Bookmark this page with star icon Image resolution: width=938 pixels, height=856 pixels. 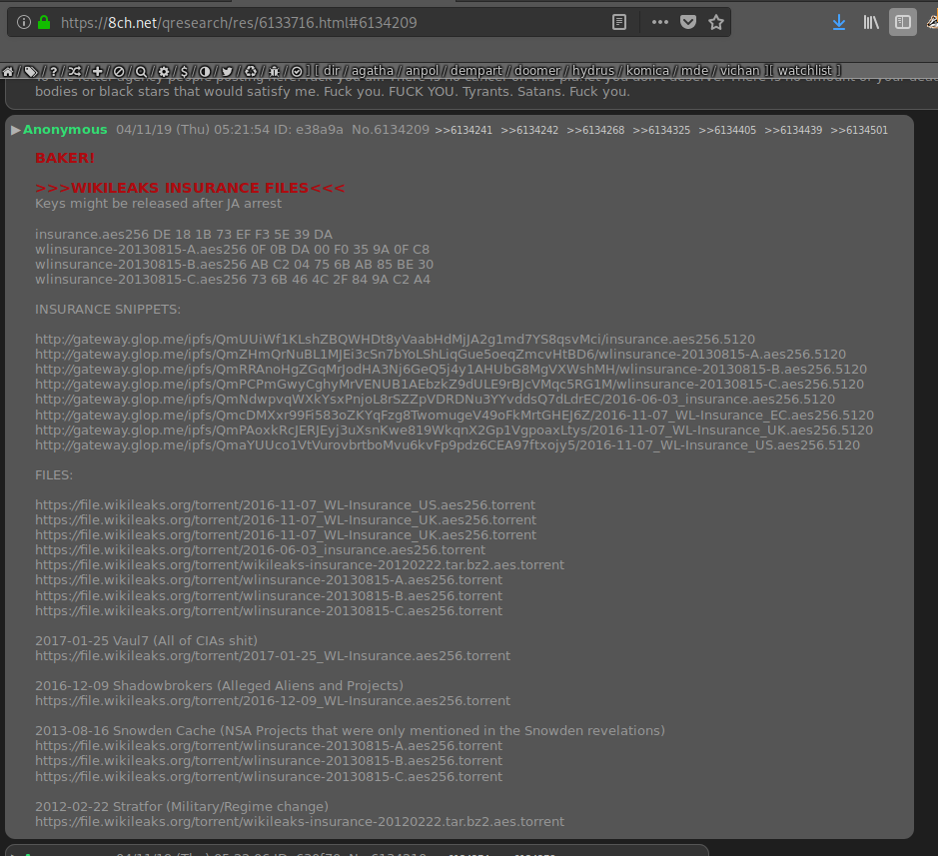716,23
